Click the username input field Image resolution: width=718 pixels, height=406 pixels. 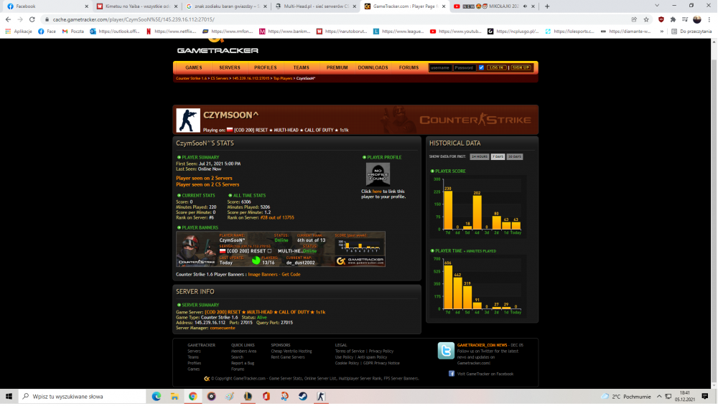pos(440,67)
